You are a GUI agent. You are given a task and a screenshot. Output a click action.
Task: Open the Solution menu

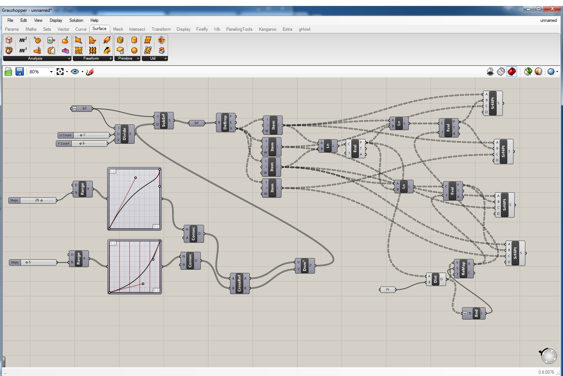point(76,20)
